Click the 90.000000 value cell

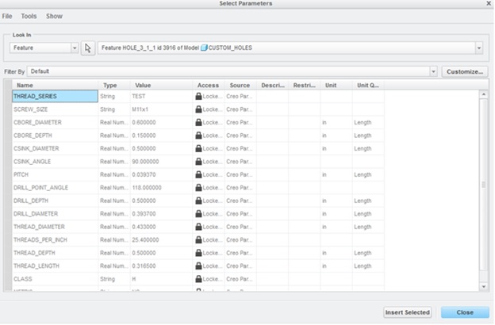click(x=161, y=162)
